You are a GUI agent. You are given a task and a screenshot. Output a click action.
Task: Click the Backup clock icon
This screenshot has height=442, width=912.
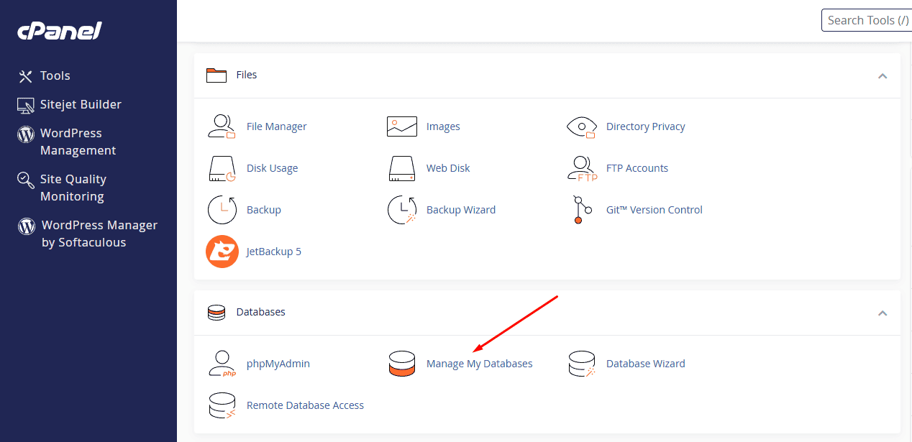[x=222, y=210]
